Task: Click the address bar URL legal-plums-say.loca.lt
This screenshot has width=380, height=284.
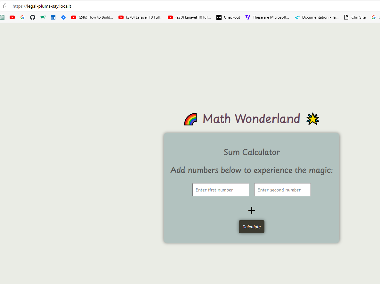Action: (x=42, y=6)
